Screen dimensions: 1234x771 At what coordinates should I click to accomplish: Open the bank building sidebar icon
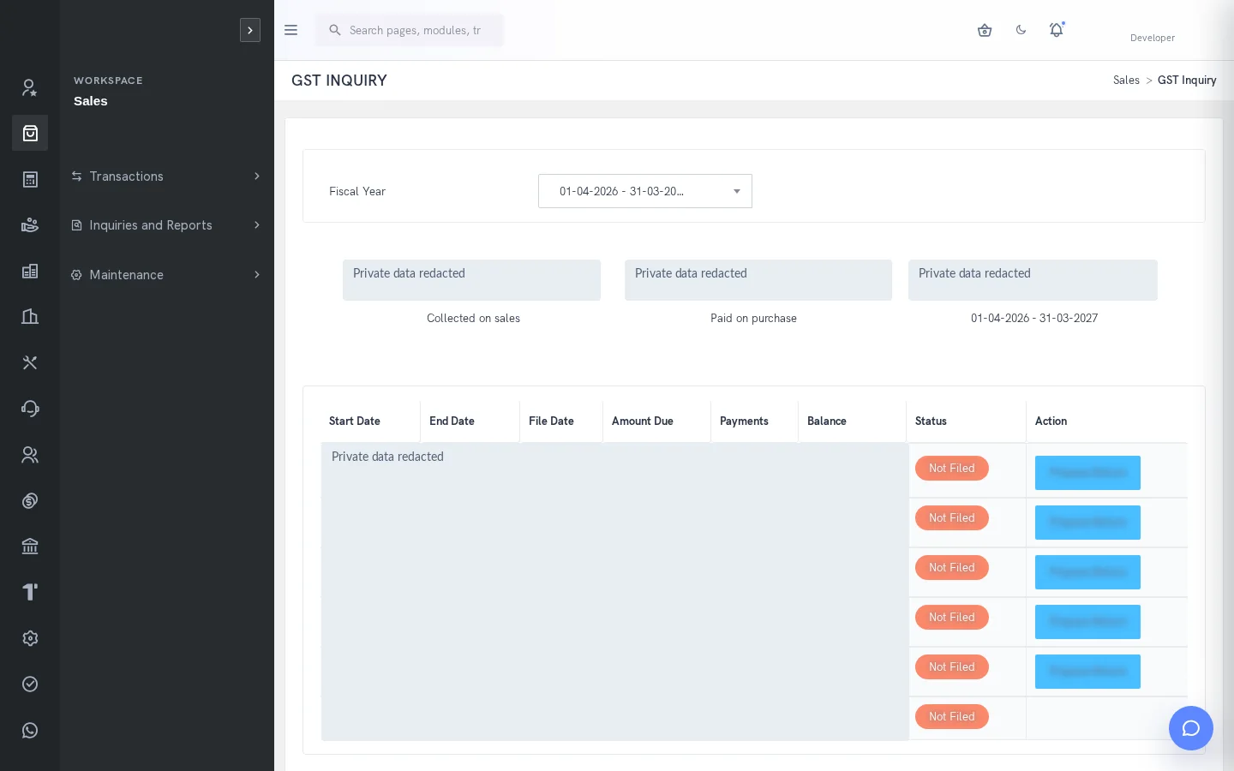point(30,547)
